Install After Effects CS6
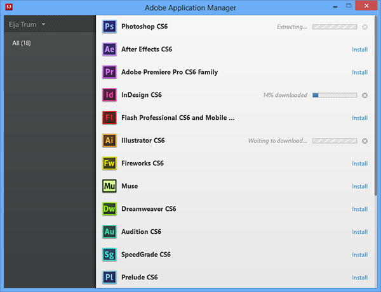This screenshot has height=292, width=381. click(x=359, y=49)
